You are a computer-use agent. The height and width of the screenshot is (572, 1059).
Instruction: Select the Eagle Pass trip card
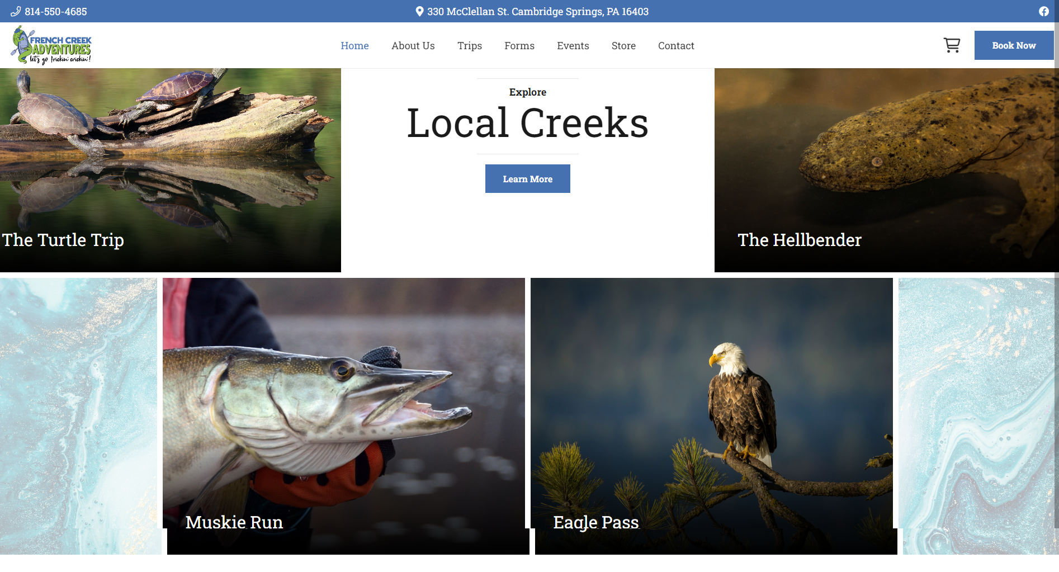713,416
